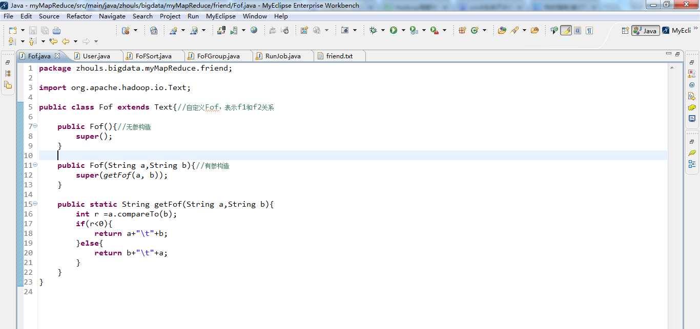Toggle Block Selection Mode icon
The image size is (700, 329).
point(578,30)
